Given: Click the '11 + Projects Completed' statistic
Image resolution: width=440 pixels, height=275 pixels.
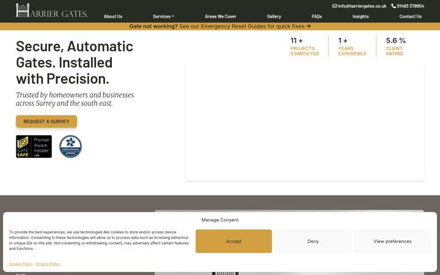Looking at the screenshot, I should pos(304,46).
